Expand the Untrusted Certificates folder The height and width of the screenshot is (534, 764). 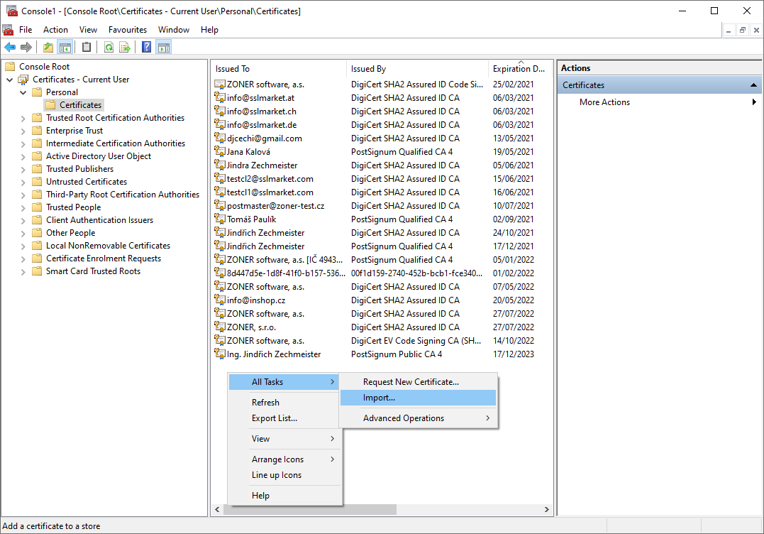pyautogui.click(x=23, y=182)
